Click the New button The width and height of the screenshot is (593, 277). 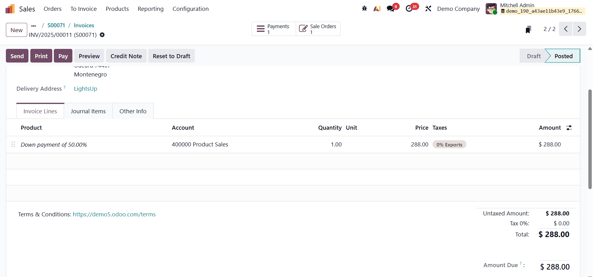(16, 30)
